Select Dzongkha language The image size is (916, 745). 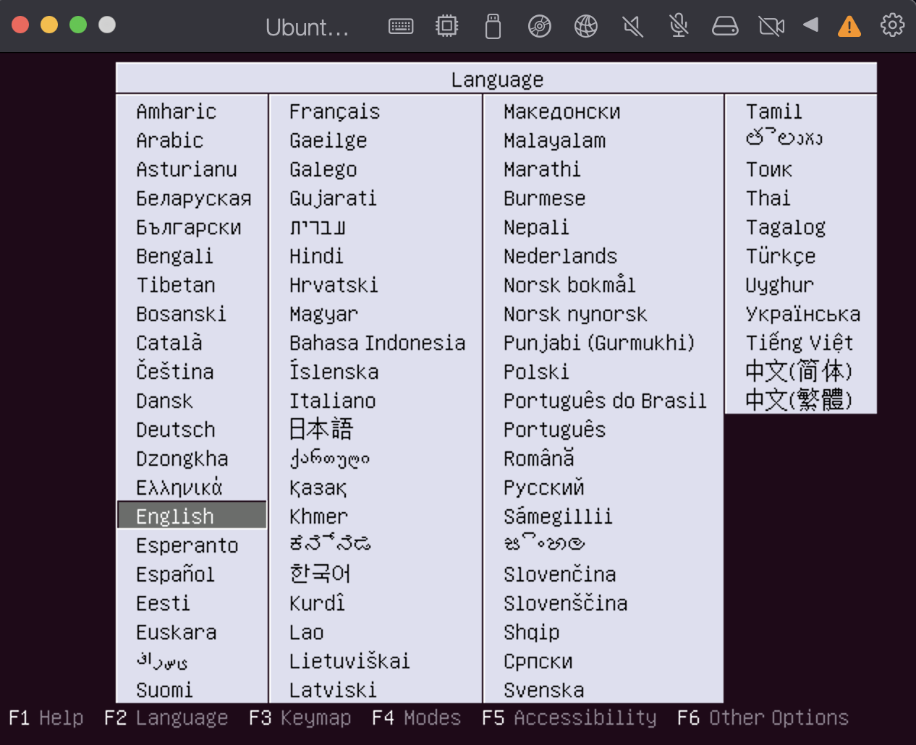coord(182,459)
